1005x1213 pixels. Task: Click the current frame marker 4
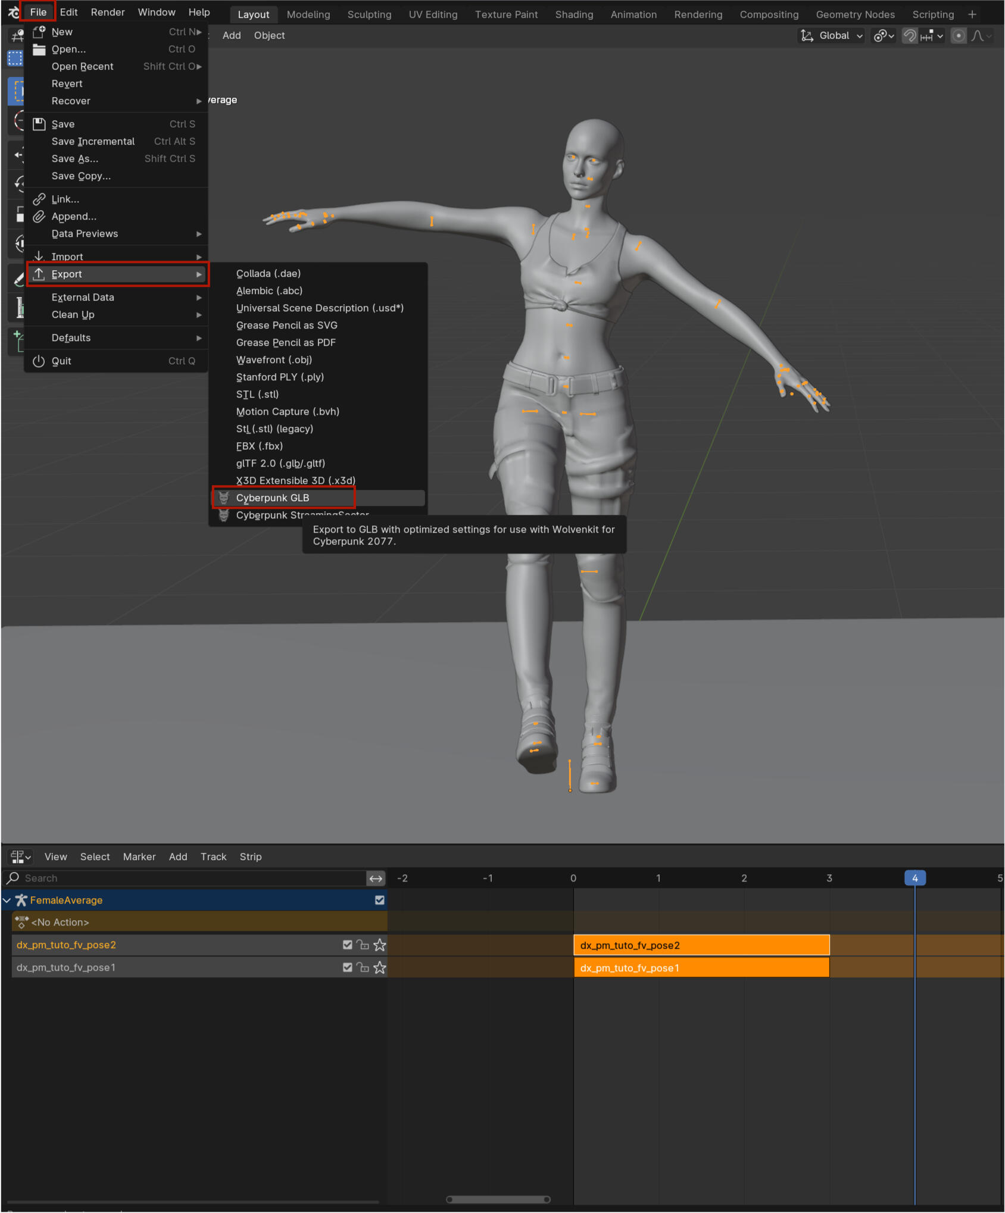pos(915,878)
